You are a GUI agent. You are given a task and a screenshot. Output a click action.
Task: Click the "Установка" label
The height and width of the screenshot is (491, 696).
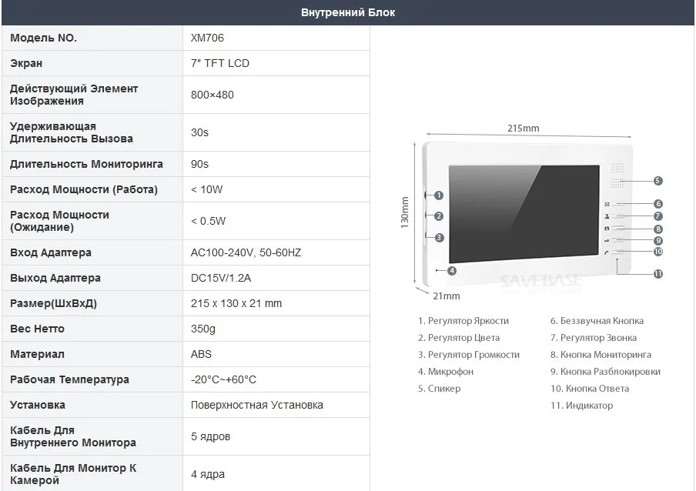click(x=38, y=405)
